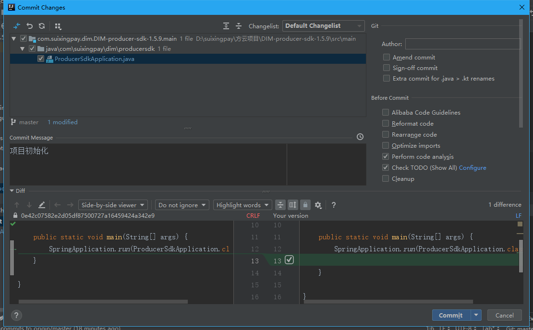
Task: Collapse the Diff section
Action: 12,191
